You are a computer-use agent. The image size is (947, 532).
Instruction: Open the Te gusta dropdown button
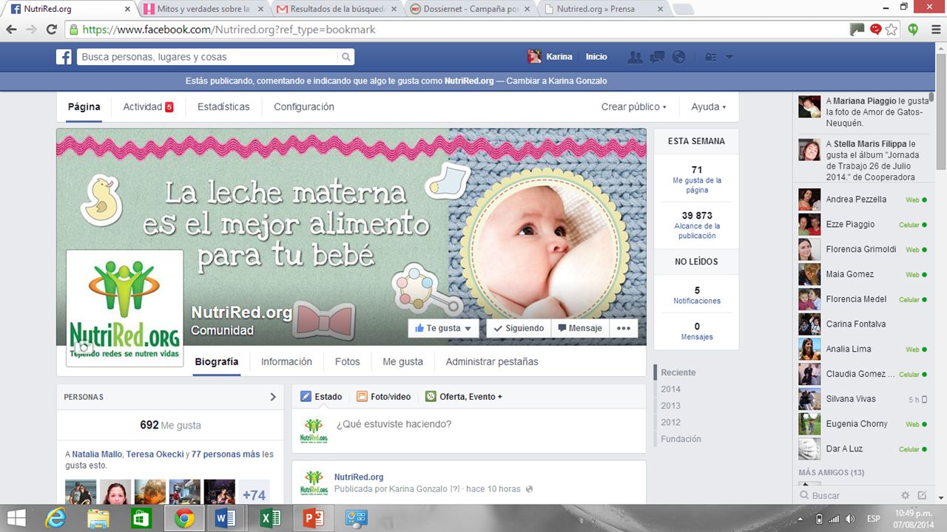pos(443,328)
